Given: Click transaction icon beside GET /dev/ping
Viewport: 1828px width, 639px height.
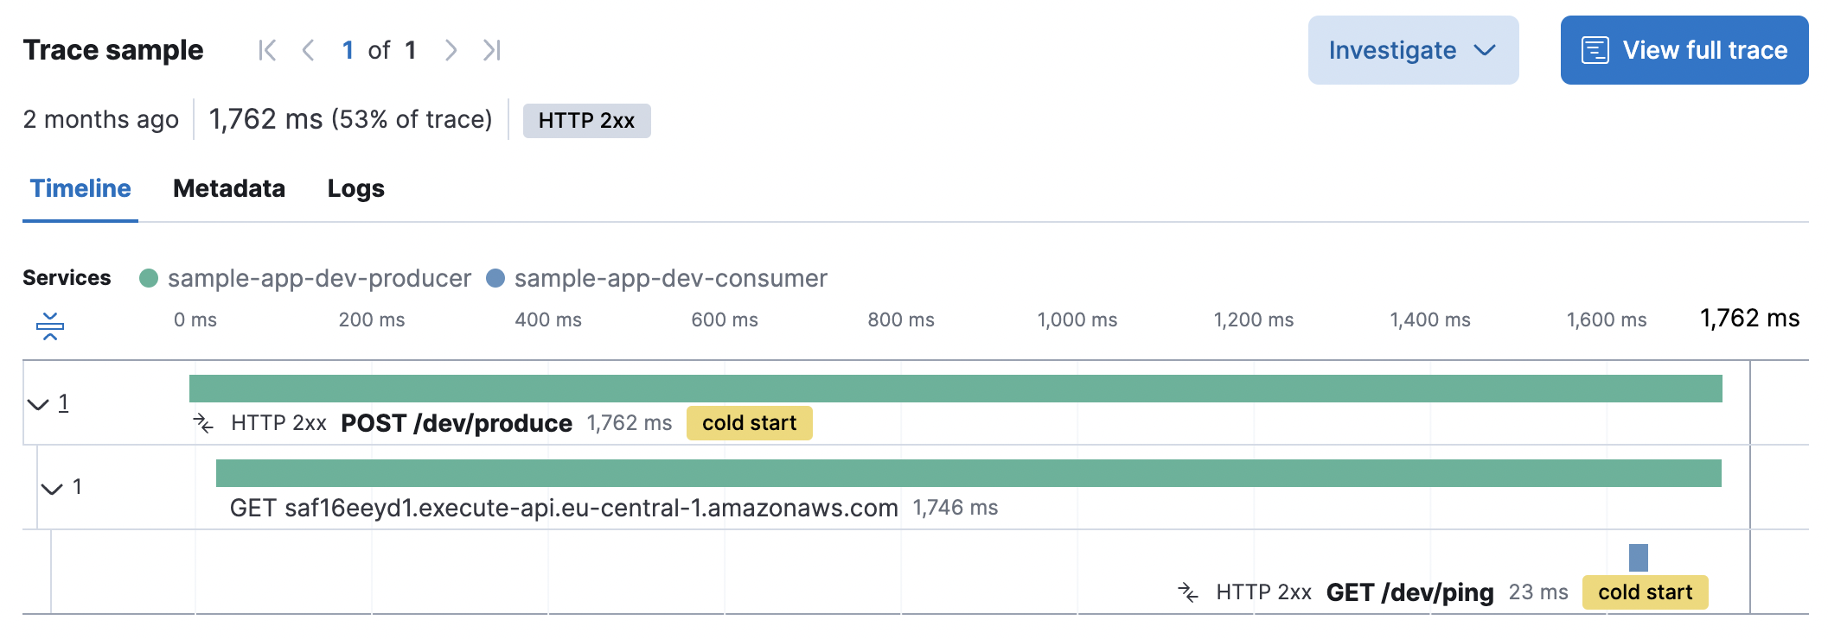Looking at the screenshot, I should [1188, 592].
